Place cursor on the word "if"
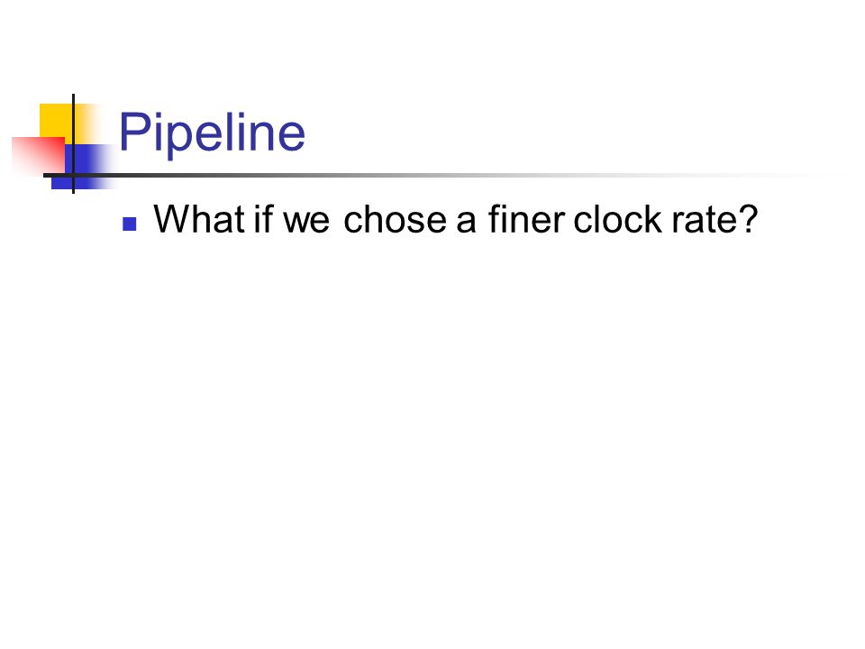 click(264, 219)
